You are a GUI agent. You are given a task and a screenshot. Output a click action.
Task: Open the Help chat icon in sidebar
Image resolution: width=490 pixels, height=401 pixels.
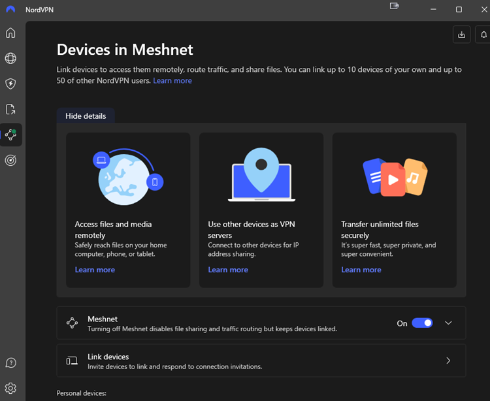click(x=10, y=363)
